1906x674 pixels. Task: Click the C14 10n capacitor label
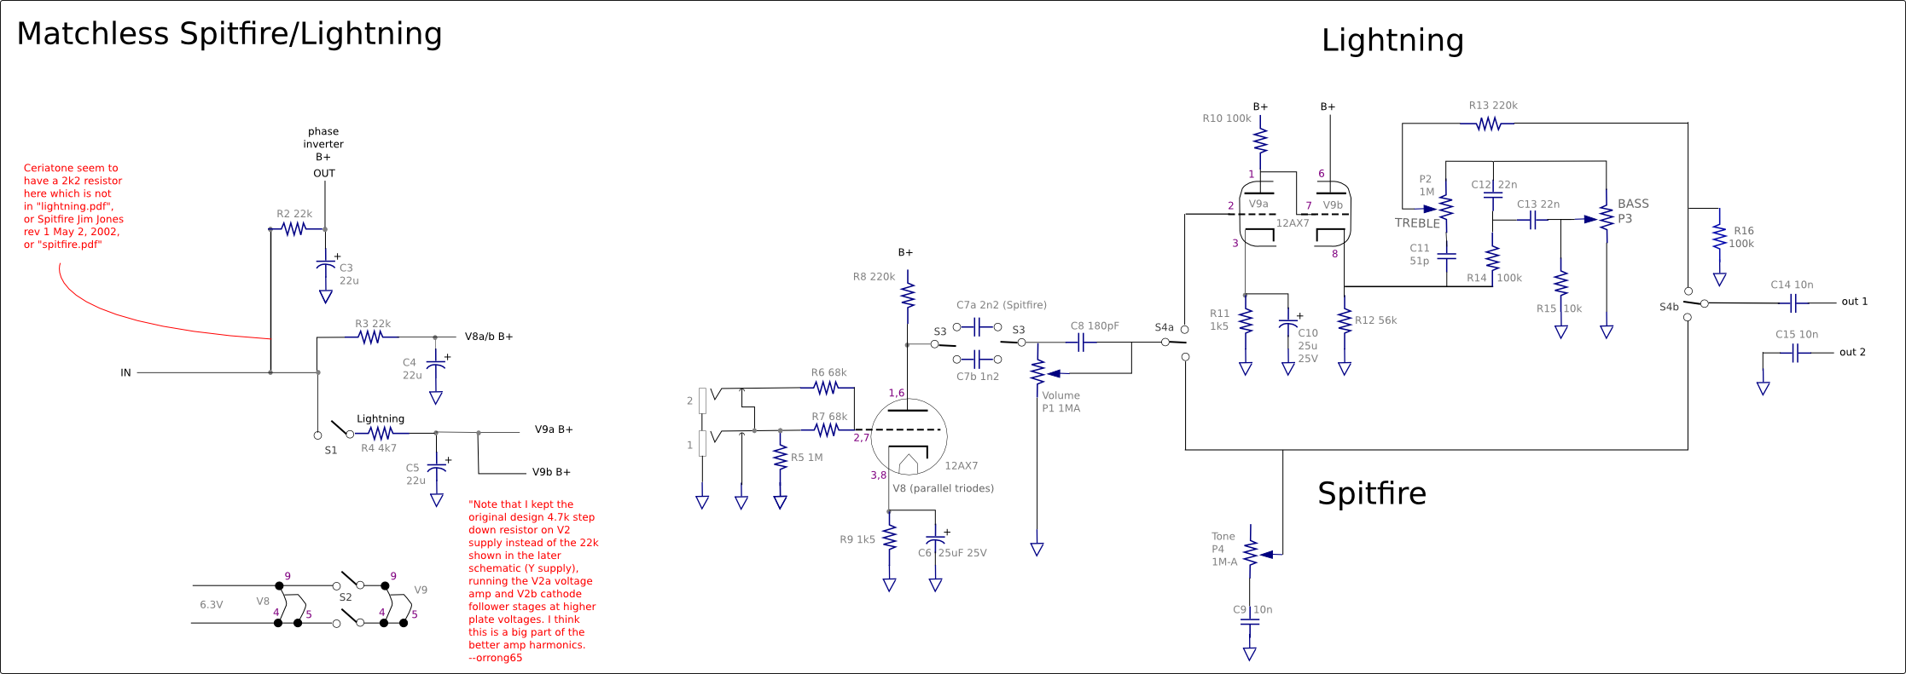coord(1792,285)
